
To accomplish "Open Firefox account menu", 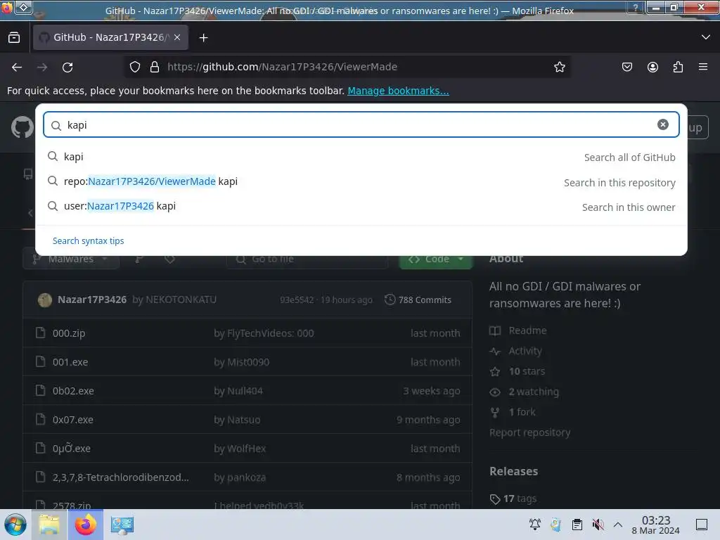I will (652, 67).
